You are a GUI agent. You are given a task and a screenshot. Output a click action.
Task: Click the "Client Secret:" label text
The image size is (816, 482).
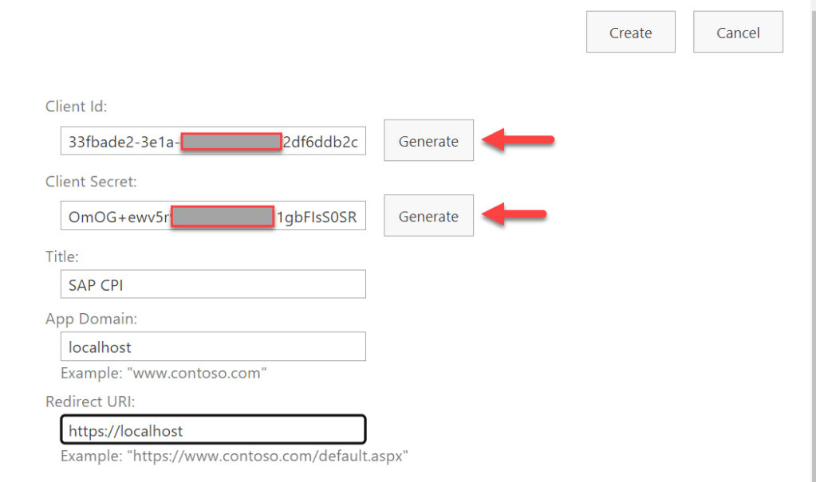(91, 182)
